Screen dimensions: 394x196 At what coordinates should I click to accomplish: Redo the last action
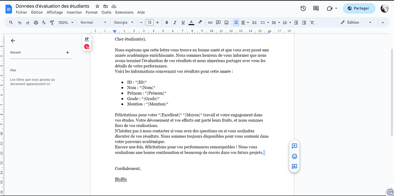point(28,22)
